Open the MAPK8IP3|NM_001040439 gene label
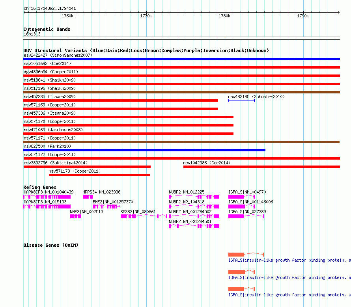This screenshot has height=307, width=351. [49, 192]
